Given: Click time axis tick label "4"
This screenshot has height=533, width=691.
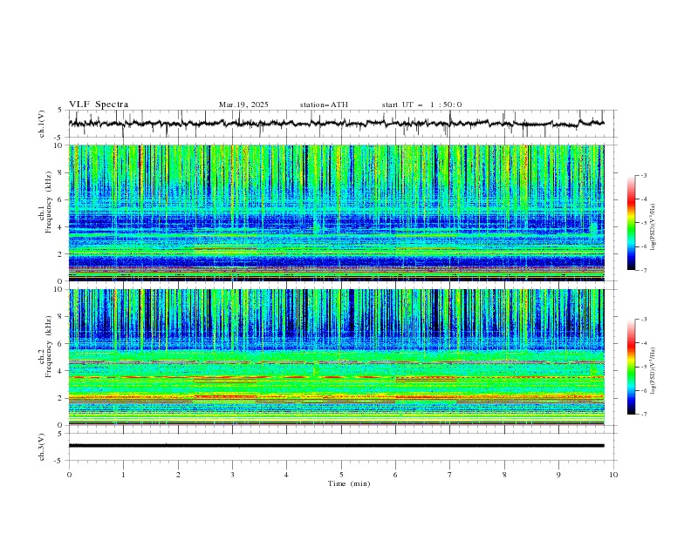Looking at the screenshot, I should coord(287,475).
